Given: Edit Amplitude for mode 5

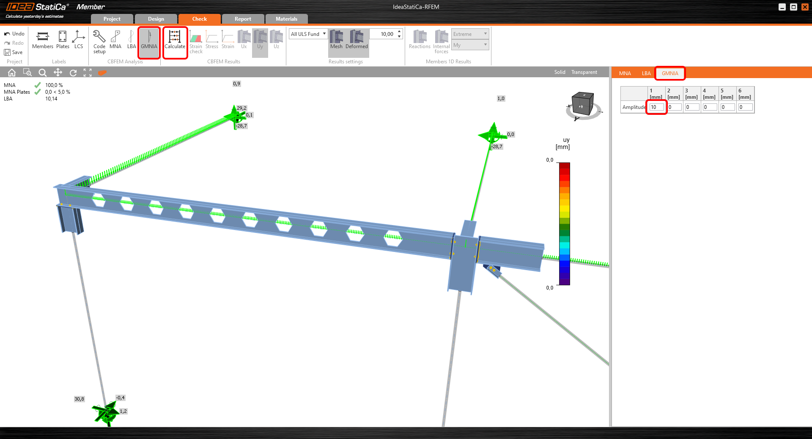Looking at the screenshot, I should 728,107.
